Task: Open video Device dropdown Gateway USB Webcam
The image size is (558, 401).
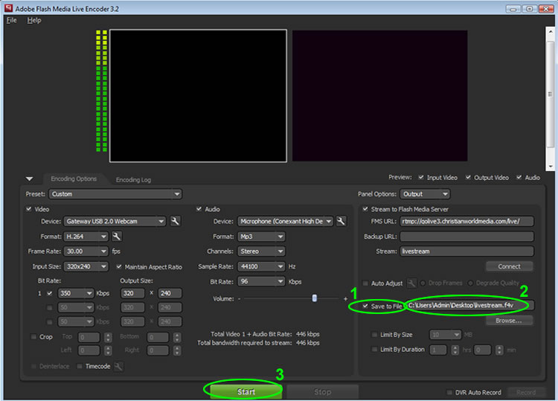Action: [x=115, y=221]
